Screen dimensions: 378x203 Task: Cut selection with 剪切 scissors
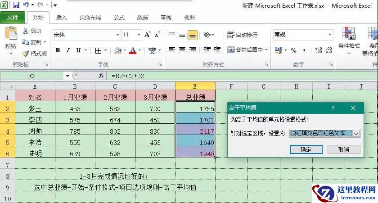32,31
